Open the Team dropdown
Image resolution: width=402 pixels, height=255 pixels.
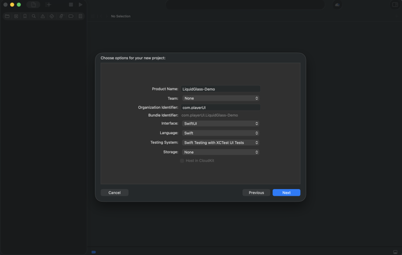[x=221, y=99]
